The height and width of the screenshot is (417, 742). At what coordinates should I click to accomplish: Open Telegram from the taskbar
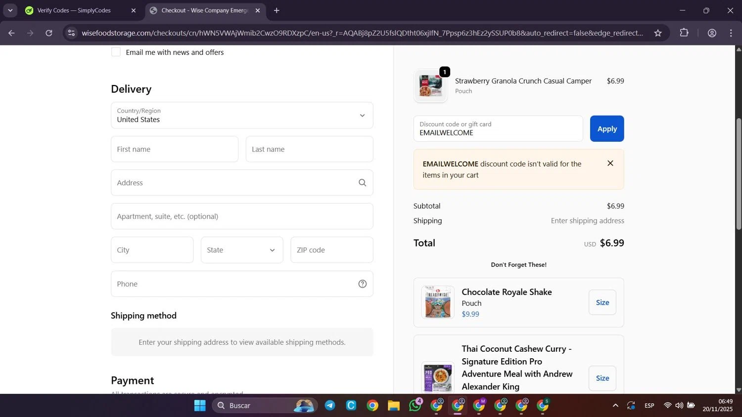tap(330, 406)
